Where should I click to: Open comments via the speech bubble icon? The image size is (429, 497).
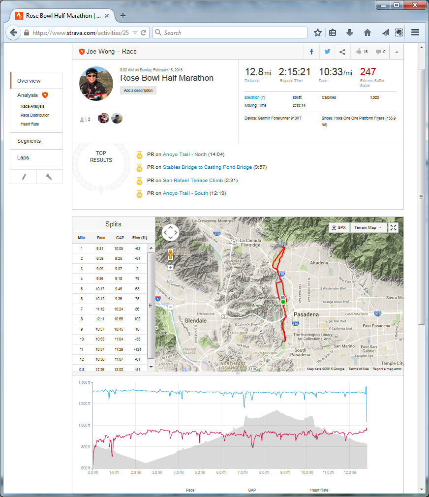coord(380,52)
